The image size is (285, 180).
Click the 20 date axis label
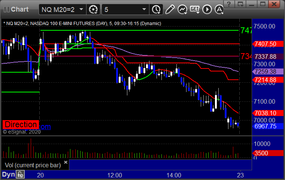click(x=40, y=175)
